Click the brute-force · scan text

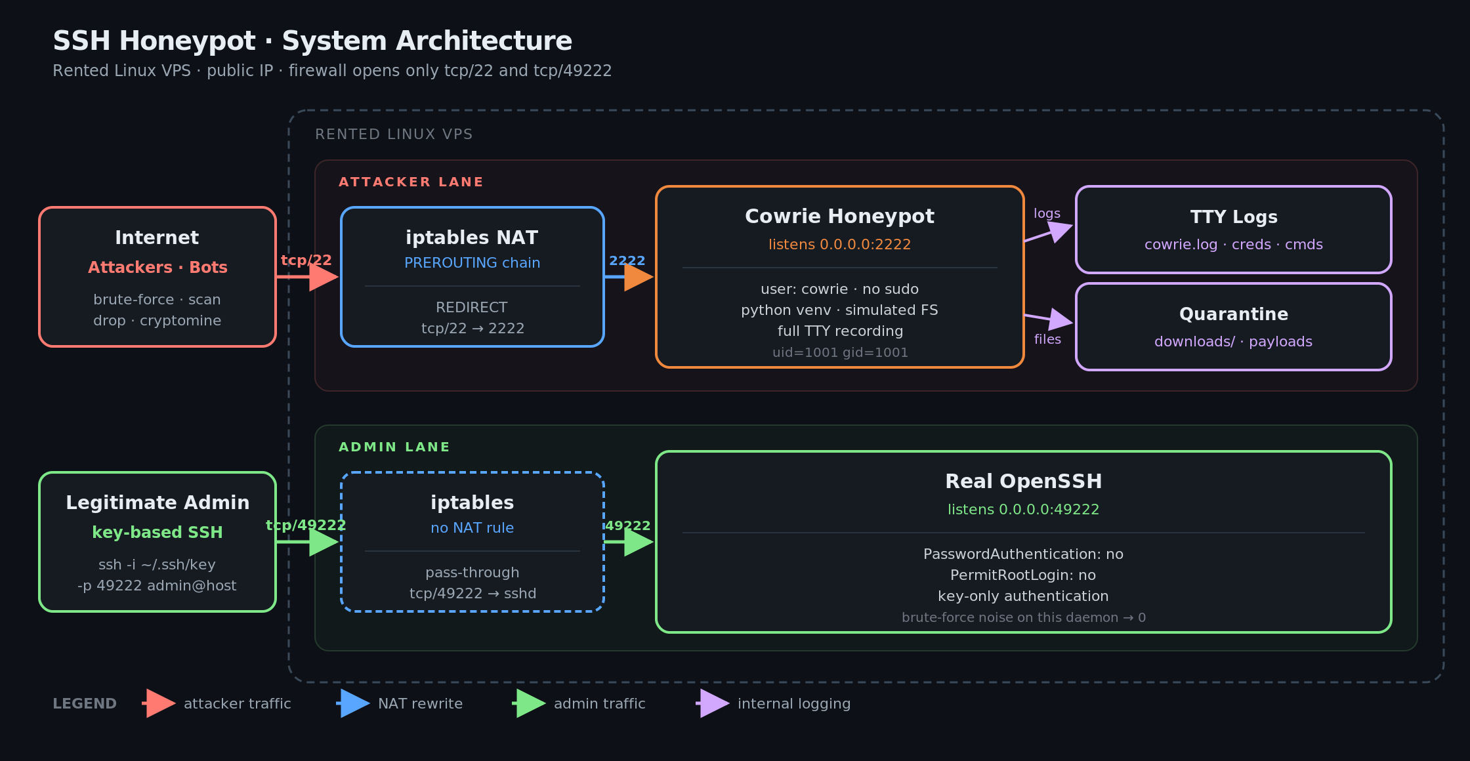pos(157,300)
